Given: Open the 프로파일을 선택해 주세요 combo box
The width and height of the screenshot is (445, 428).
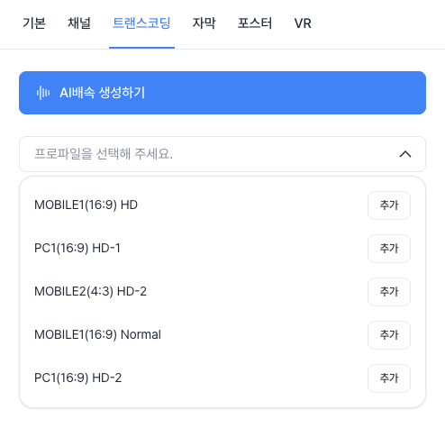Looking at the screenshot, I should click(x=222, y=154).
